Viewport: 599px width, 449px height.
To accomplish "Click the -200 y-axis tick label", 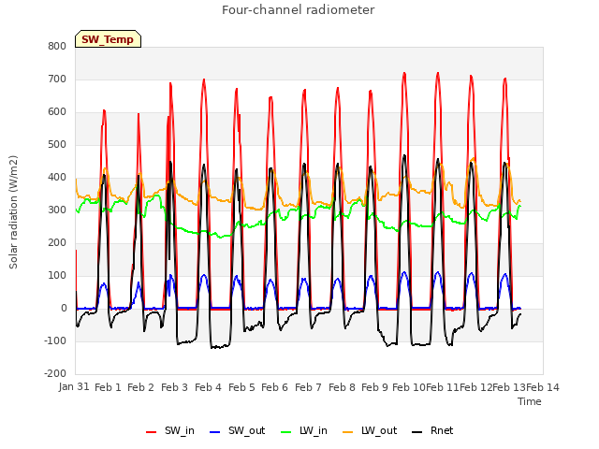I will [55, 374].
